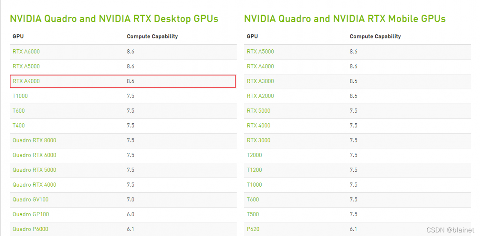The height and width of the screenshot is (236, 480).
Task: Open the desktop T1000 GPU link
Action: click(x=20, y=96)
